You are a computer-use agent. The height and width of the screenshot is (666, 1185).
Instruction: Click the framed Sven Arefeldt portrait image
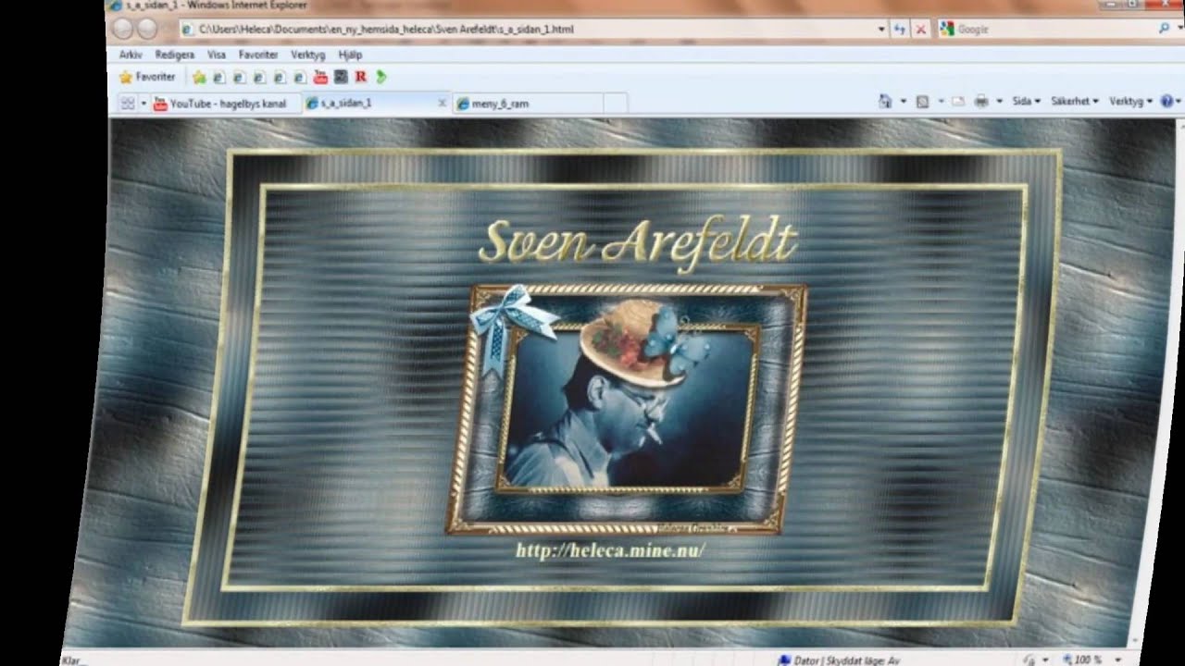click(628, 408)
